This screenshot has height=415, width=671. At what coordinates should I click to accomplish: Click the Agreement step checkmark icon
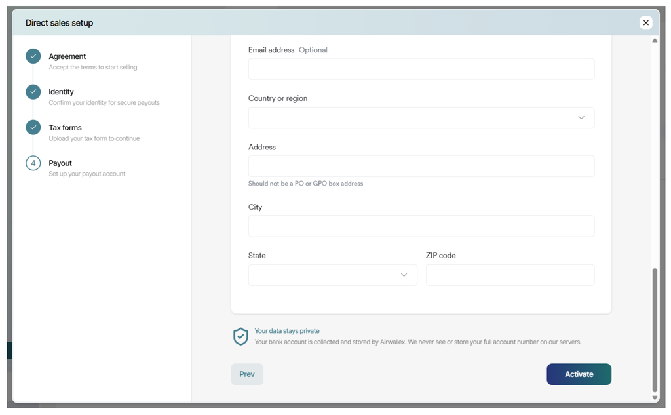pos(33,56)
